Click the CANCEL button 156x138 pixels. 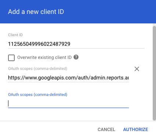(x=106, y=130)
